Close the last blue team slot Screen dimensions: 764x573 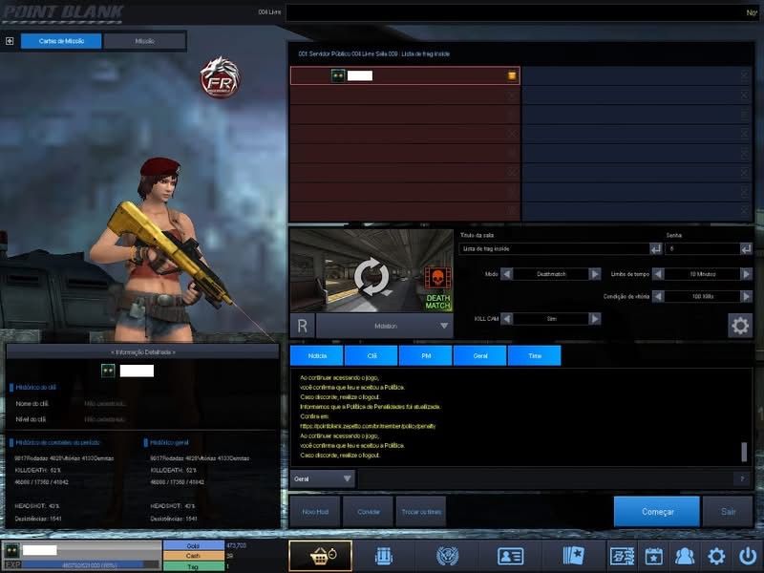pos(744,211)
